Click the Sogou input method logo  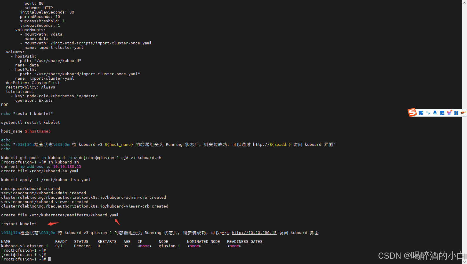(412, 112)
